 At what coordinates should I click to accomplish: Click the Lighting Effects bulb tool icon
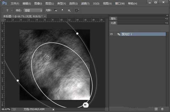7,10
